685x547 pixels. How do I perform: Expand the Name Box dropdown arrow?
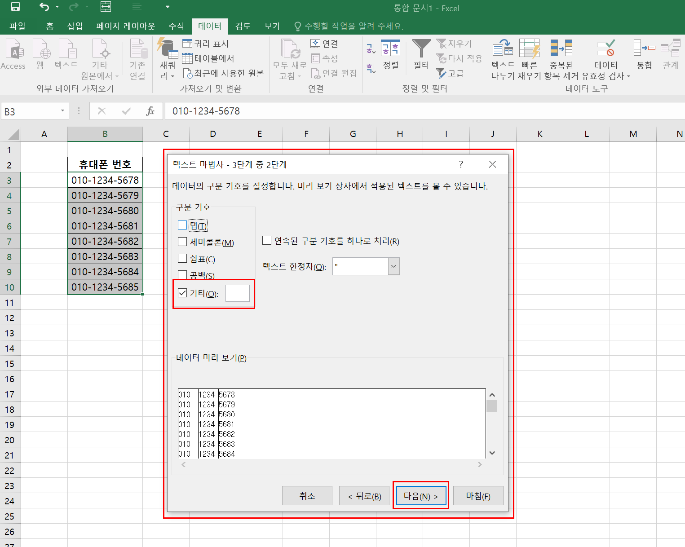click(62, 111)
